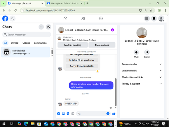Open new browser tab plus button
The height and width of the screenshot is (127, 169).
(x=88, y=3)
